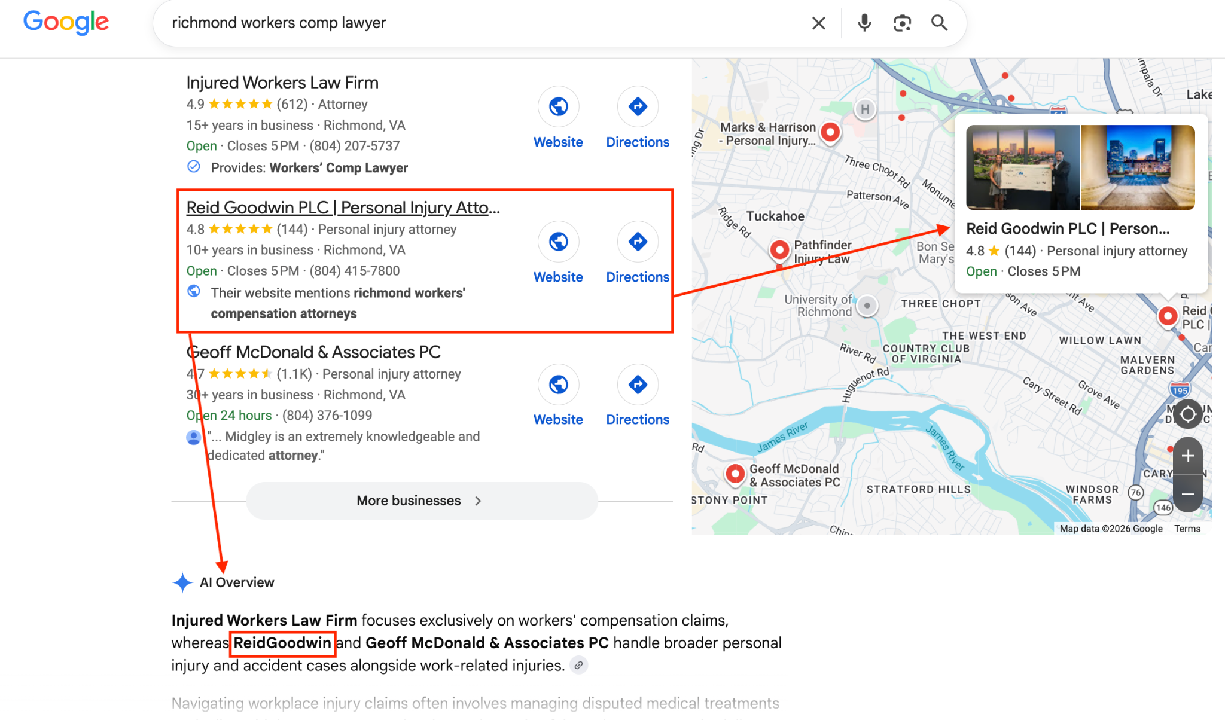The image size is (1225, 720).
Task: Start voice search with microphone icon
Action: pyautogui.click(x=864, y=23)
